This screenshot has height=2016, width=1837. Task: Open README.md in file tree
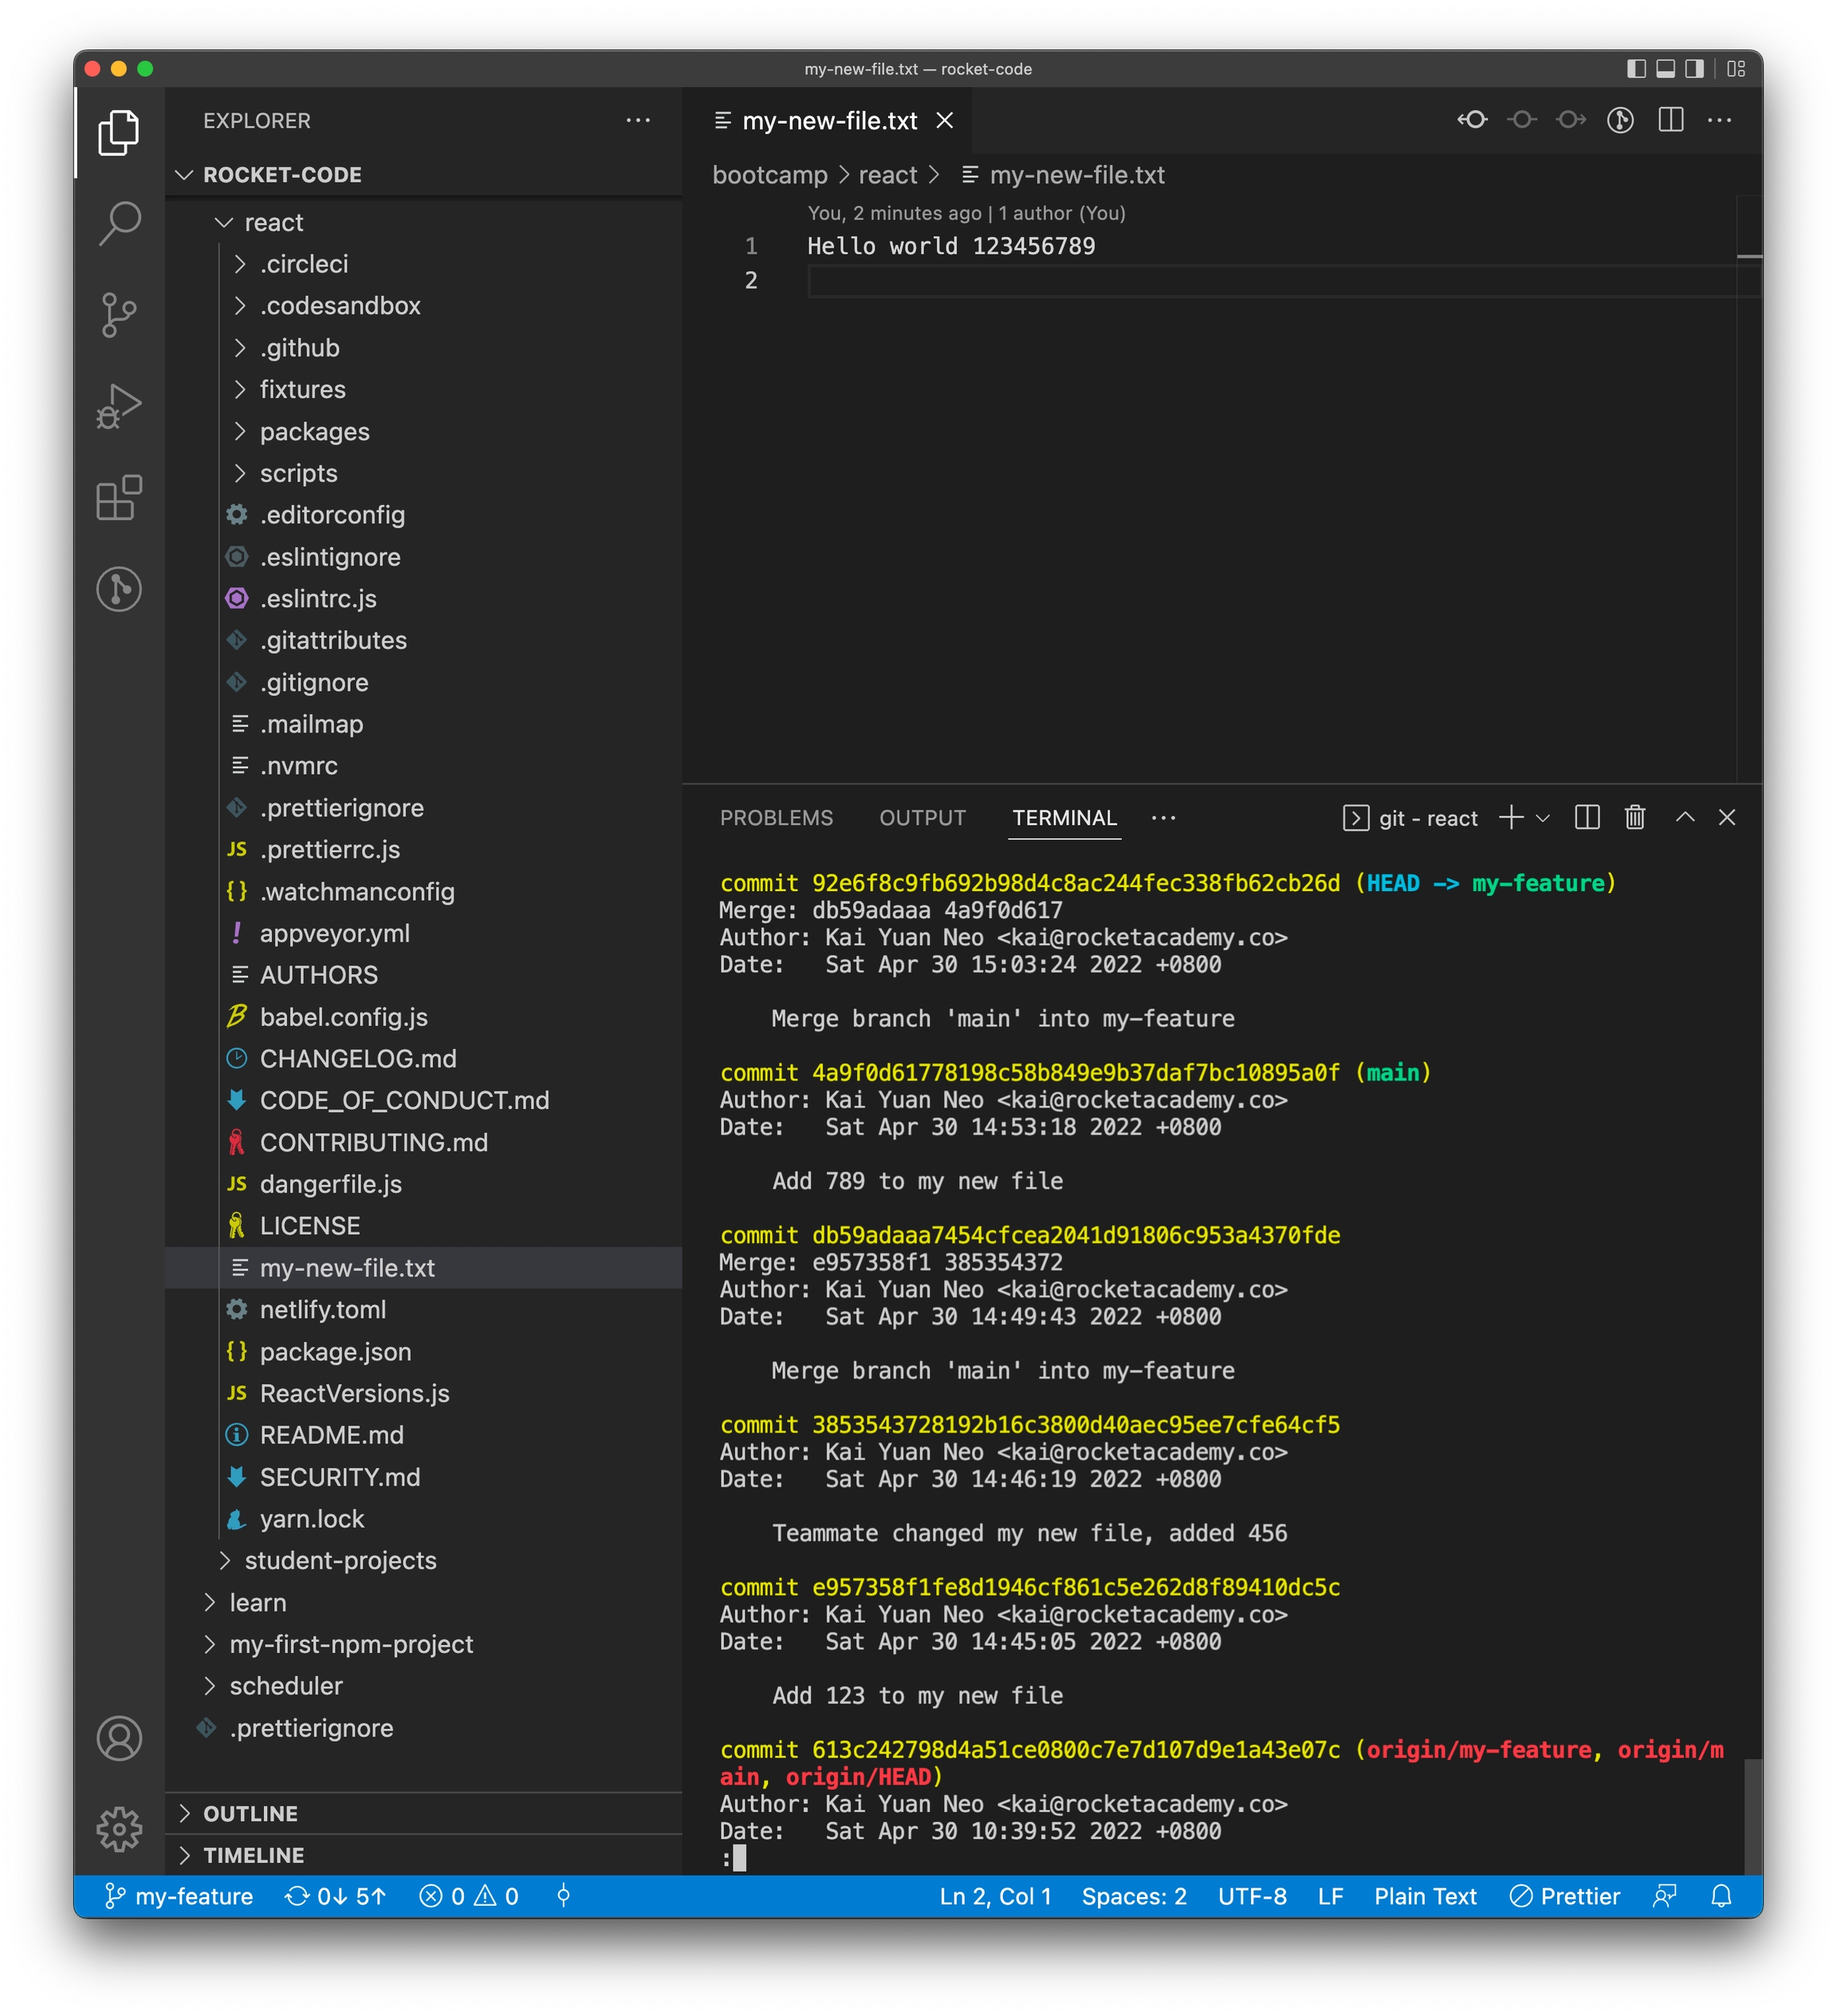coord(423,1435)
